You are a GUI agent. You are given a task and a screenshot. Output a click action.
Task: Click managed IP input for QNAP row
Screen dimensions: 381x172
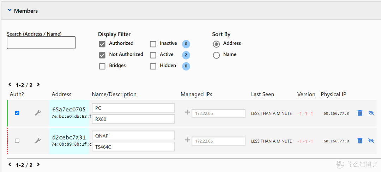(218, 141)
